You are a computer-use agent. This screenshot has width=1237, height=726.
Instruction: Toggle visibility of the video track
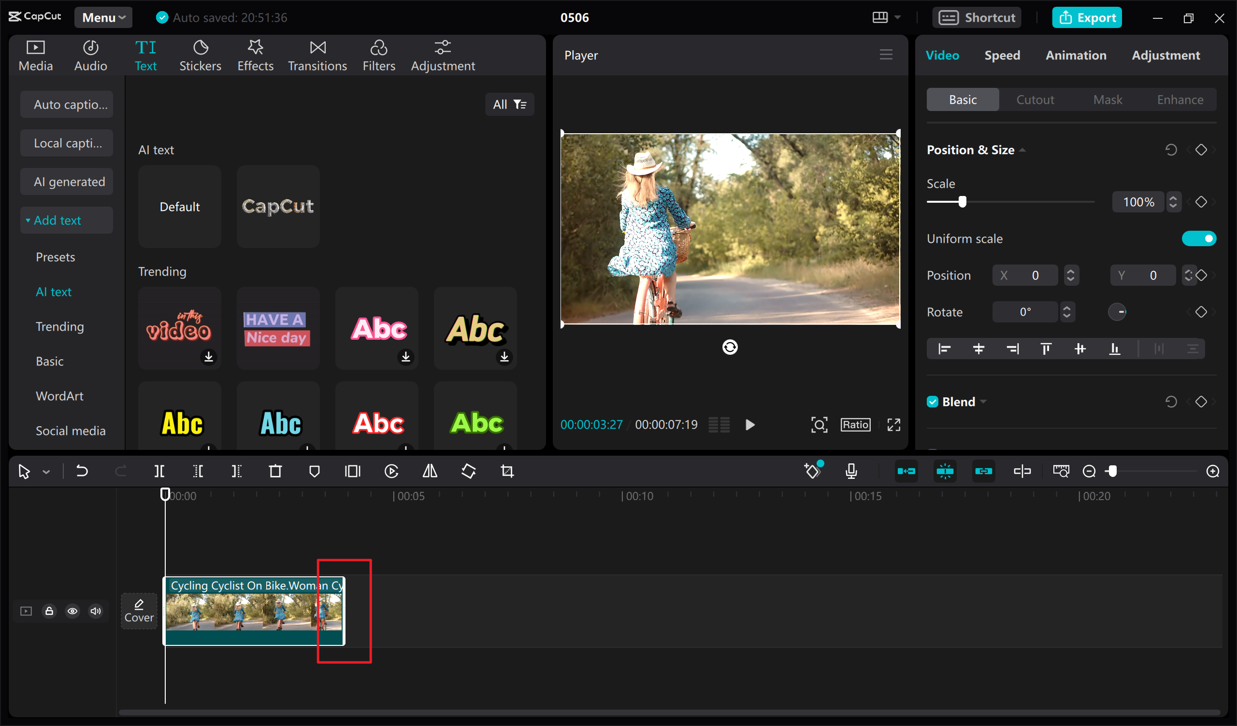coord(72,611)
